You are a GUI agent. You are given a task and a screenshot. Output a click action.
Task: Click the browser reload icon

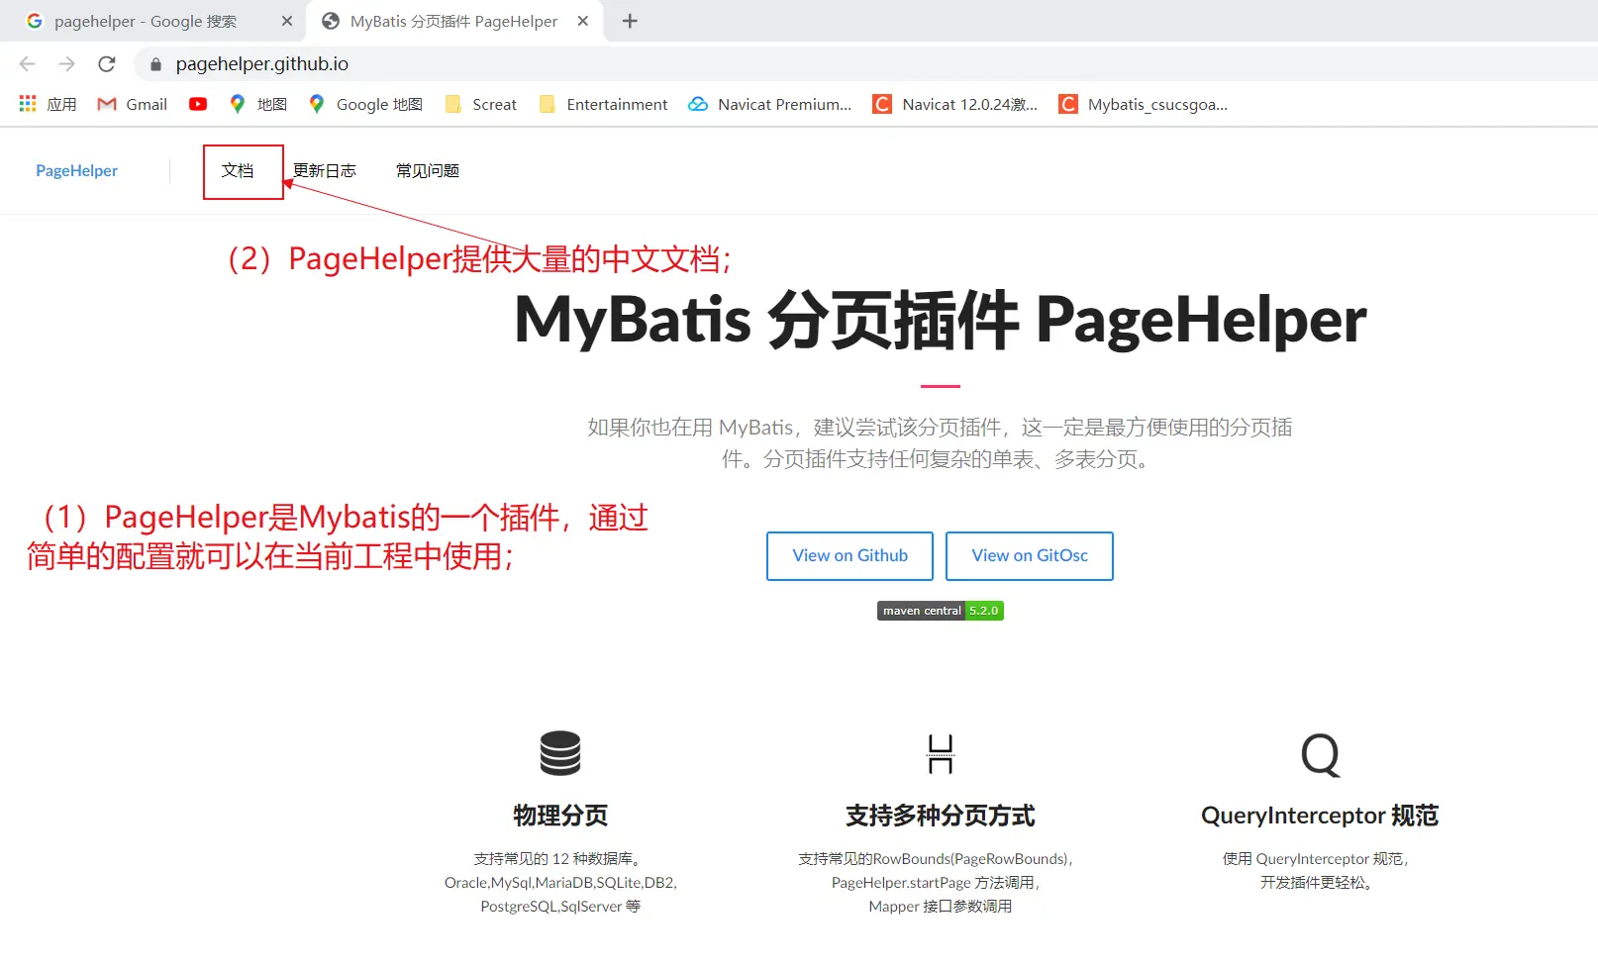pyautogui.click(x=107, y=64)
